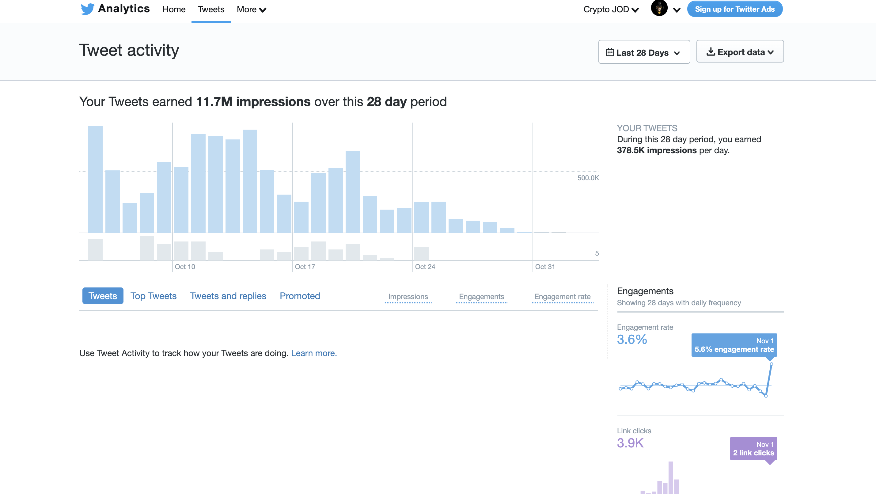Switch to the Promoted tab

tap(300, 296)
